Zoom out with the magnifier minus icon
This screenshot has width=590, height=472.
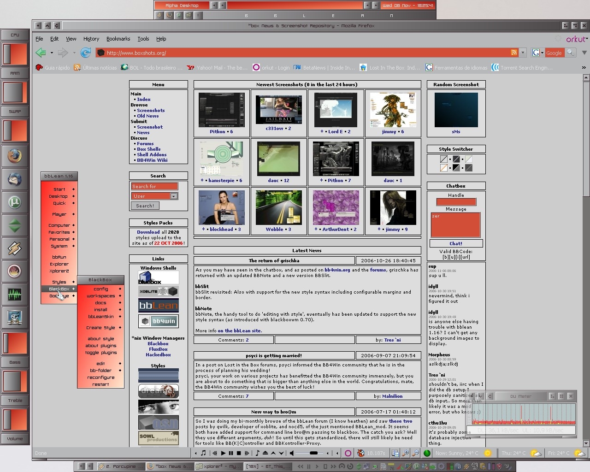415,453
